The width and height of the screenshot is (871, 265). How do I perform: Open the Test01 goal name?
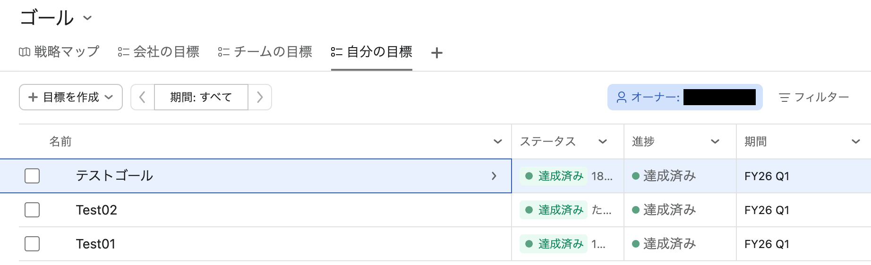tap(96, 244)
